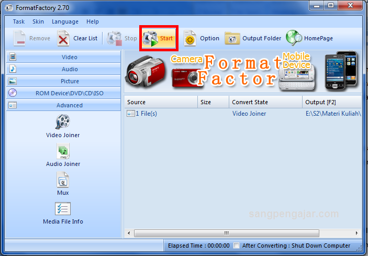Open the Help menu

click(x=93, y=21)
